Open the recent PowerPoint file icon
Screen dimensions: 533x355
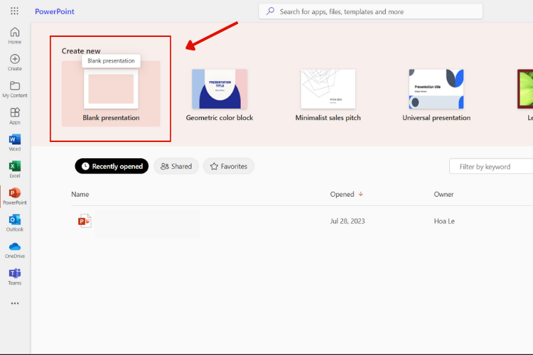pyautogui.click(x=85, y=221)
